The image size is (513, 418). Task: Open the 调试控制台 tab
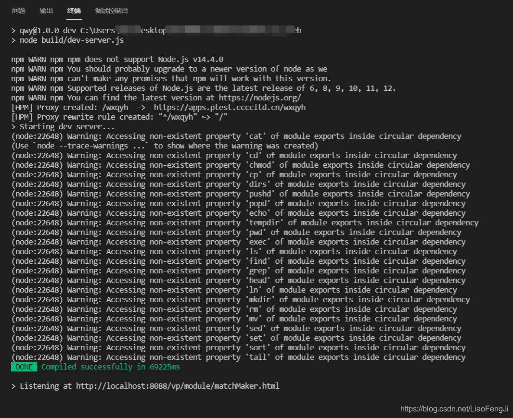tap(112, 11)
